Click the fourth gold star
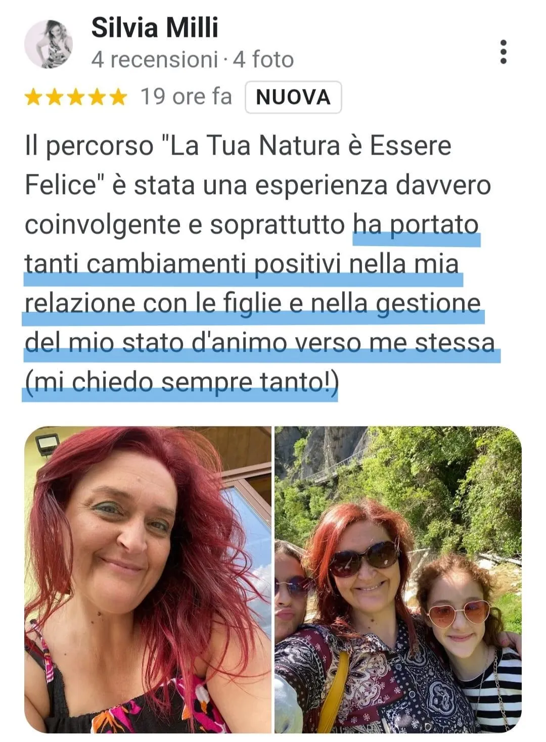 [97, 97]
